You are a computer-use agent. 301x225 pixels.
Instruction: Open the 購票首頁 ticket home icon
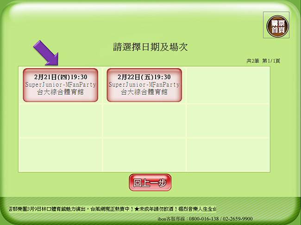click(277, 26)
